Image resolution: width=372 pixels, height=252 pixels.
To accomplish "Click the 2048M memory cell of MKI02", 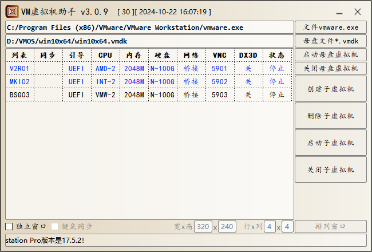I will pyautogui.click(x=134, y=82).
